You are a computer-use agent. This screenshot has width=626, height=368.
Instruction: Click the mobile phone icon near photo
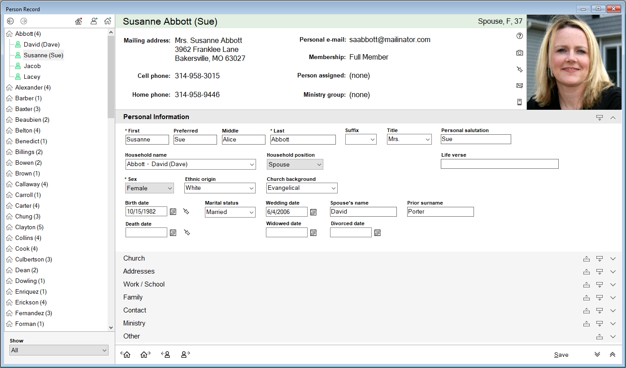tap(519, 102)
